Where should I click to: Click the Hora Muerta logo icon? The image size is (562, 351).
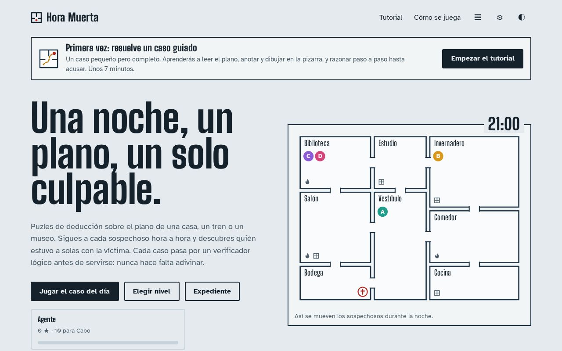(x=36, y=18)
